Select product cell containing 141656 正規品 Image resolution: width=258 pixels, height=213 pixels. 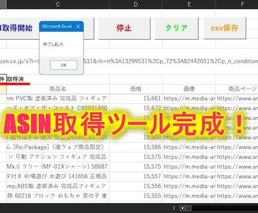(58, 177)
